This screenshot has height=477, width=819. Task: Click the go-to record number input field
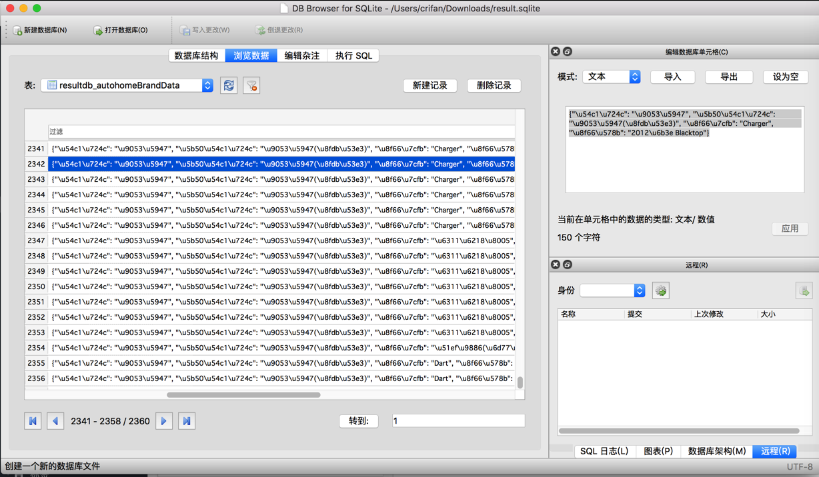point(458,421)
